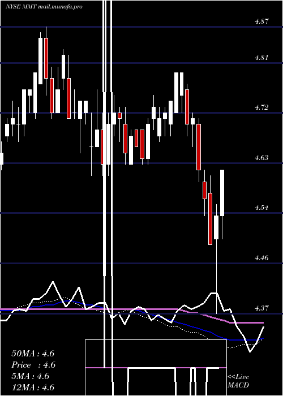Image resolution: width=283 pixels, height=396 pixels.
Task: Click inside the MACD indicator box
Action: click(x=156, y=368)
